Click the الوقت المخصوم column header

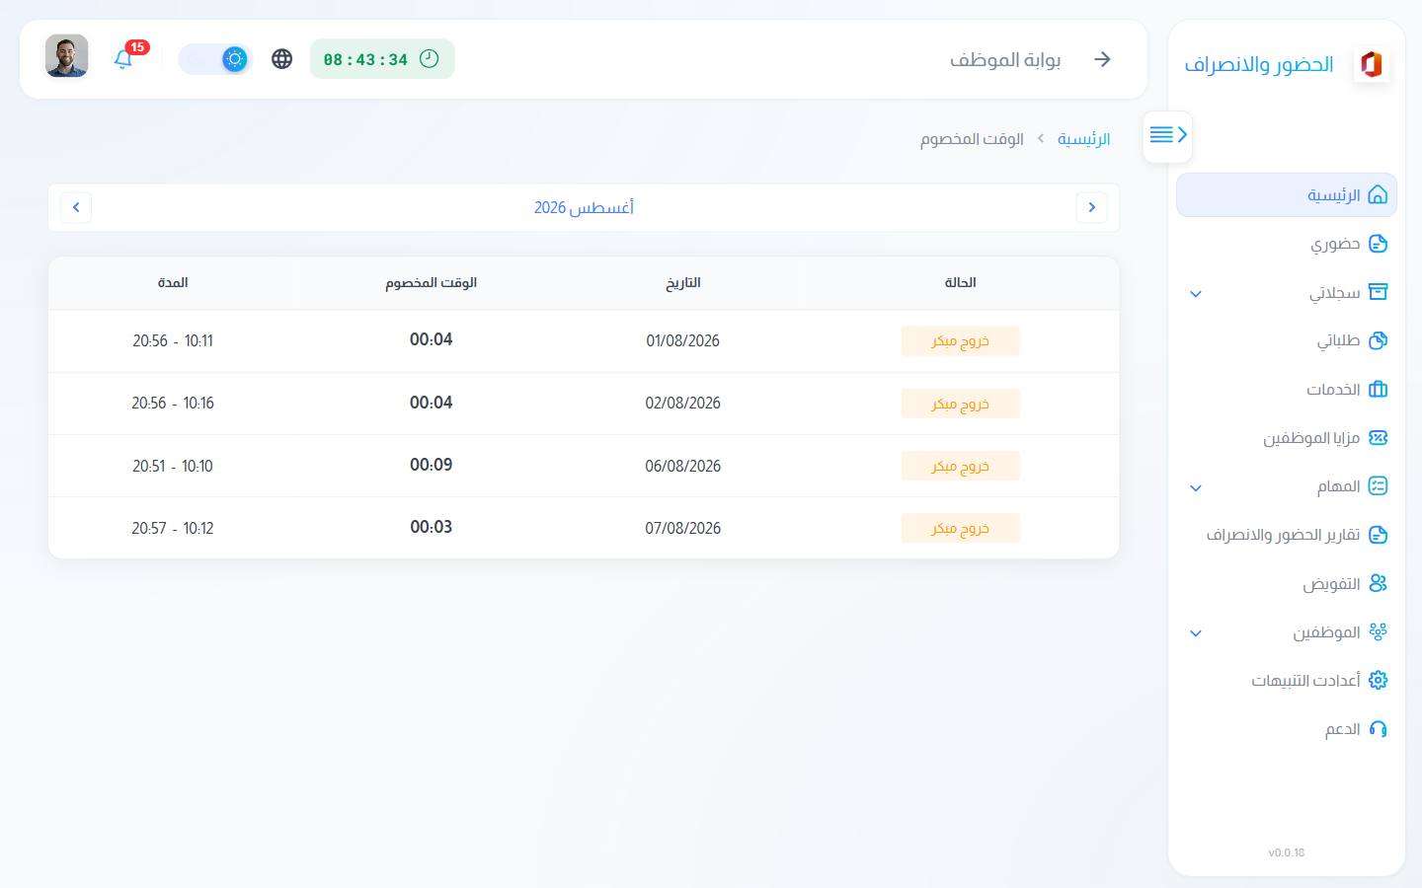pyautogui.click(x=432, y=282)
